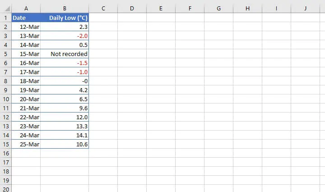Select row 5 header
Image resolution: width=325 pixels, height=192 pixels.
6,54
